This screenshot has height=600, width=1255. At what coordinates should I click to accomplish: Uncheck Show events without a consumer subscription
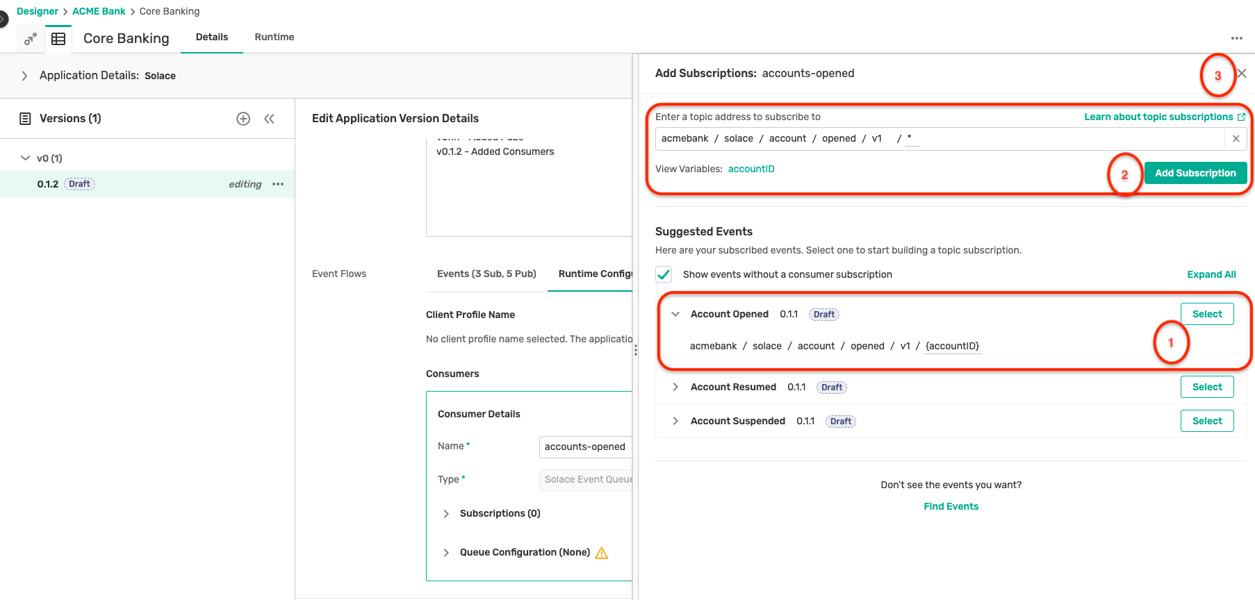coord(664,274)
